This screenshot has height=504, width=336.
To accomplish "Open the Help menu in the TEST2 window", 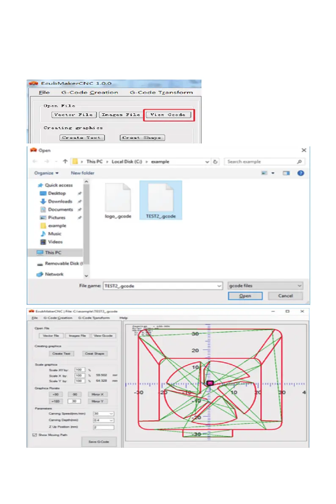I will 124,318.
